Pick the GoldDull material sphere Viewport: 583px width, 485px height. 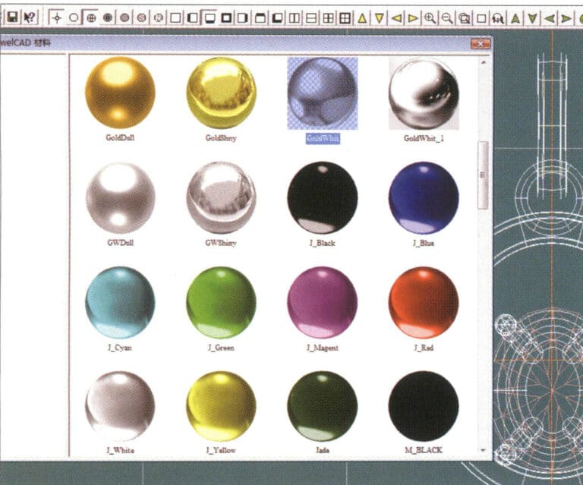[120, 93]
